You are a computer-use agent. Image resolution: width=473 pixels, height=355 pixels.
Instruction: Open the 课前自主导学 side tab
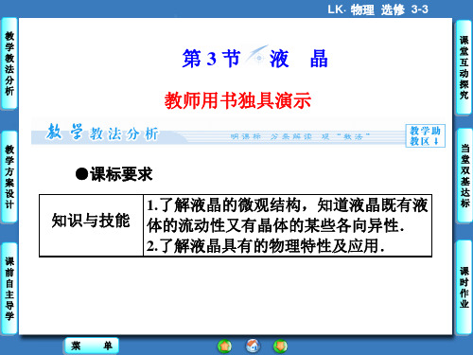[x=9, y=288]
